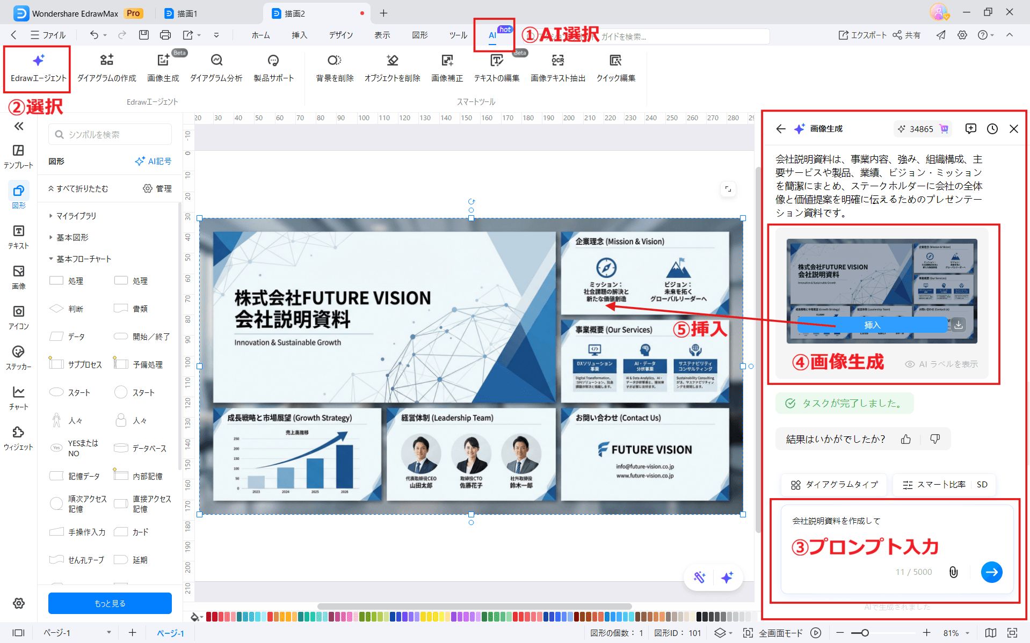
Task: Open generation history via the clock icon
Action: click(x=991, y=129)
